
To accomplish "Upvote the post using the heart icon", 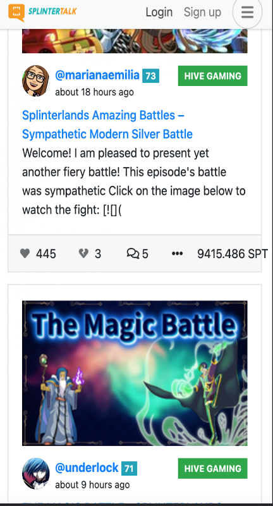I will point(25,254).
